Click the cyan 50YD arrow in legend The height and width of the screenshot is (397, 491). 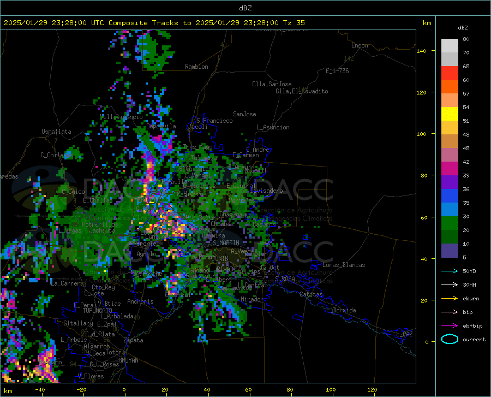450,271
